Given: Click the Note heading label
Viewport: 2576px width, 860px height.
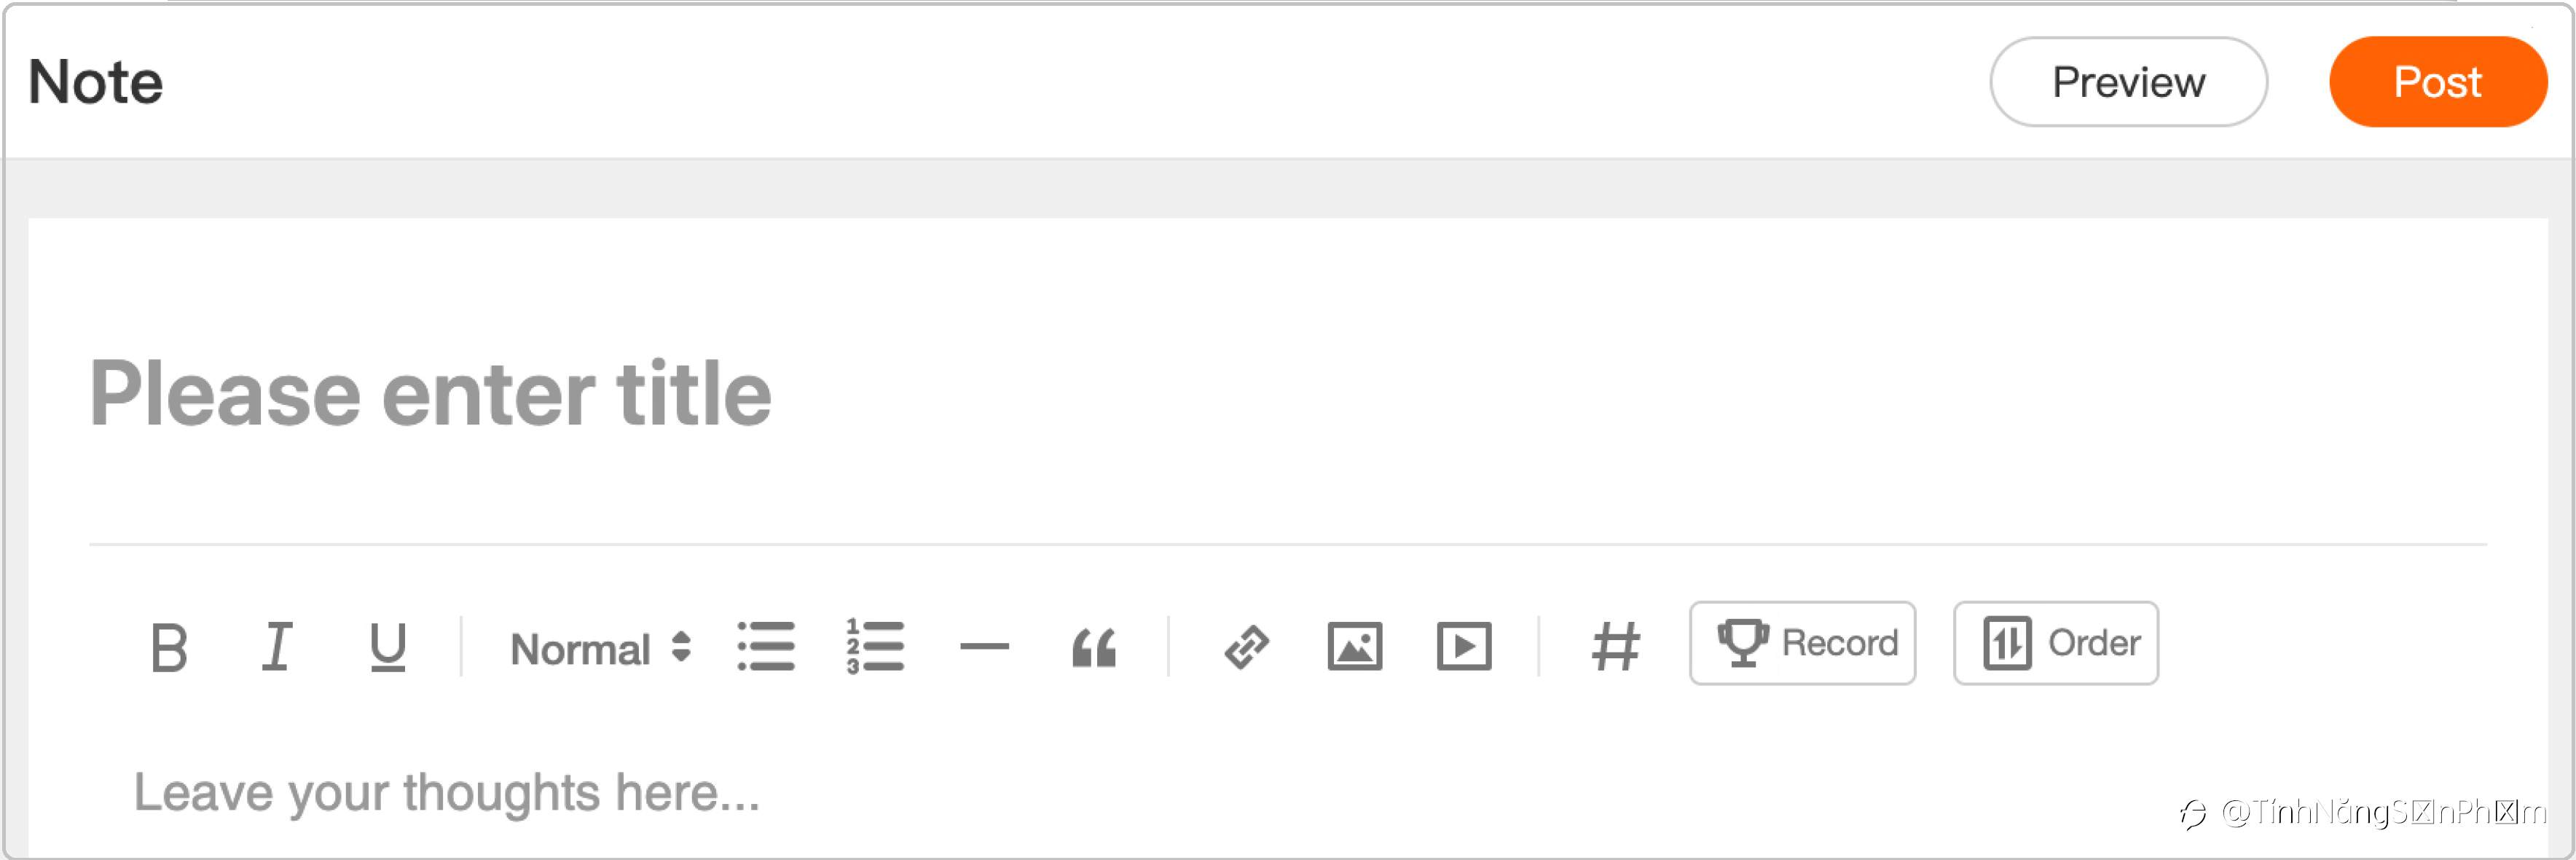Looking at the screenshot, I should pyautogui.click(x=95, y=82).
